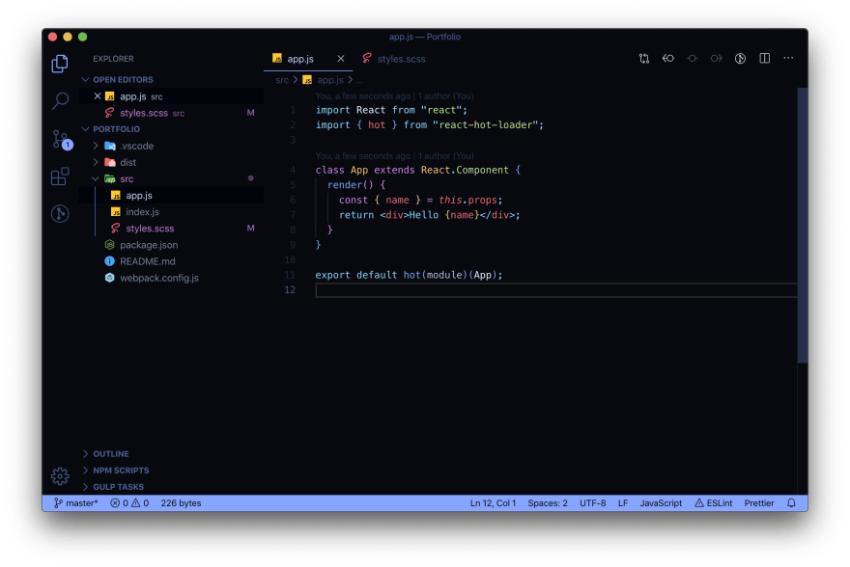The height and width of the screenshot is (567, 850).
Task: Place cursor on empty line 12
Action: (x=556, y=290)
